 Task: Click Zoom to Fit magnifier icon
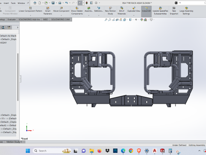click(x=106, y=20)
